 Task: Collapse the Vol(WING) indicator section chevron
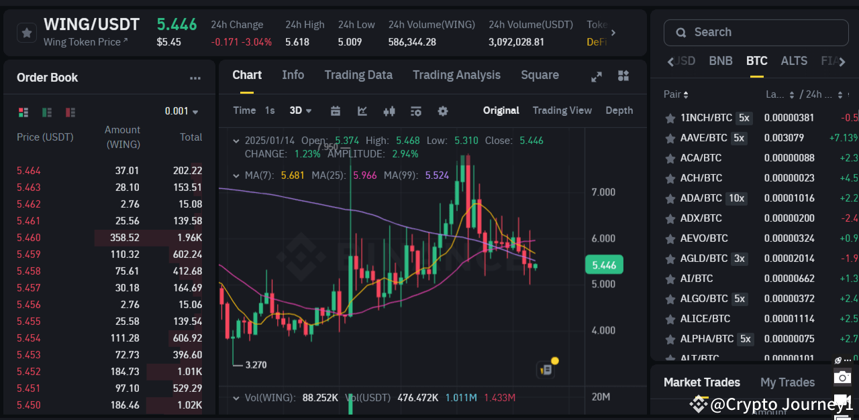pos(236,397)
